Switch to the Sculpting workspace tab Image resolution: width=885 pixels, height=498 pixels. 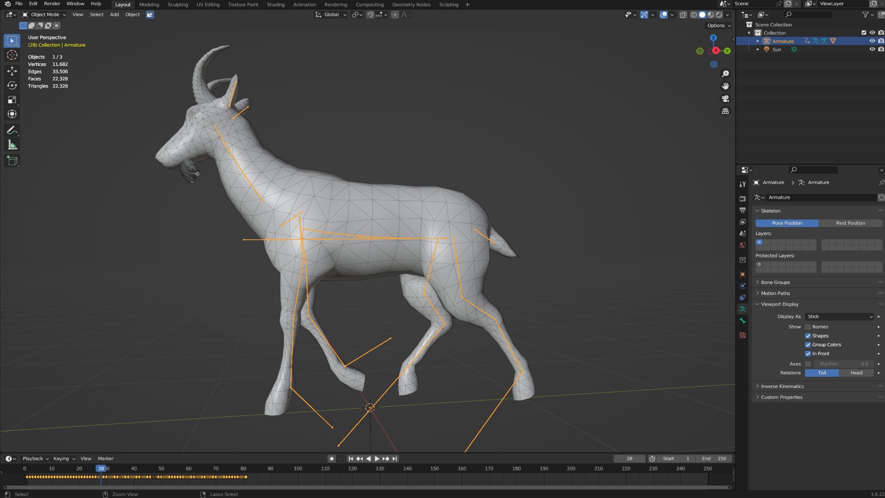[x=177, y=5]
